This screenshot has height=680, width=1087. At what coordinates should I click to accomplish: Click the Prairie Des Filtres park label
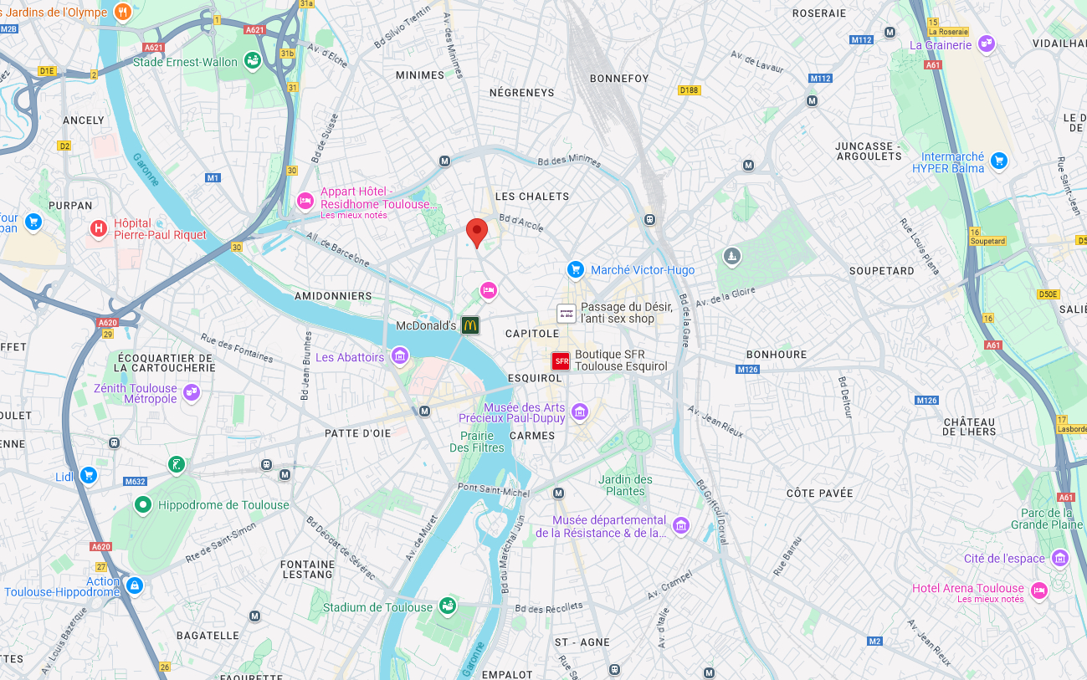[477, 442]
